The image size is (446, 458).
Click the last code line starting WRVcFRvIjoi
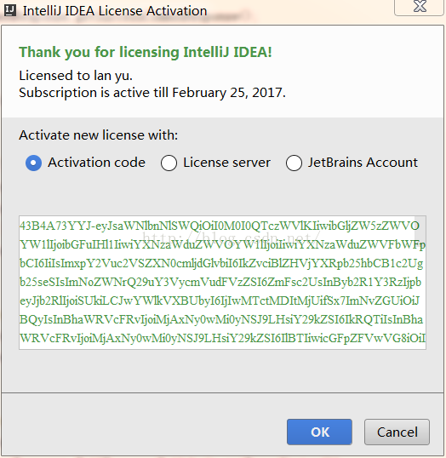tap(222, 338)
